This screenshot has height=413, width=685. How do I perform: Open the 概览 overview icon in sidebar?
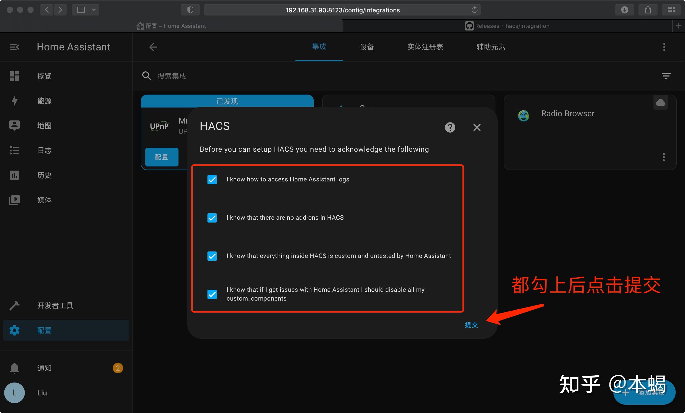tap(14, 76)
